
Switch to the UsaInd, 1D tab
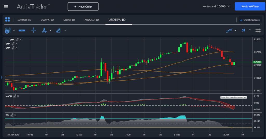[x=69, y=20]
